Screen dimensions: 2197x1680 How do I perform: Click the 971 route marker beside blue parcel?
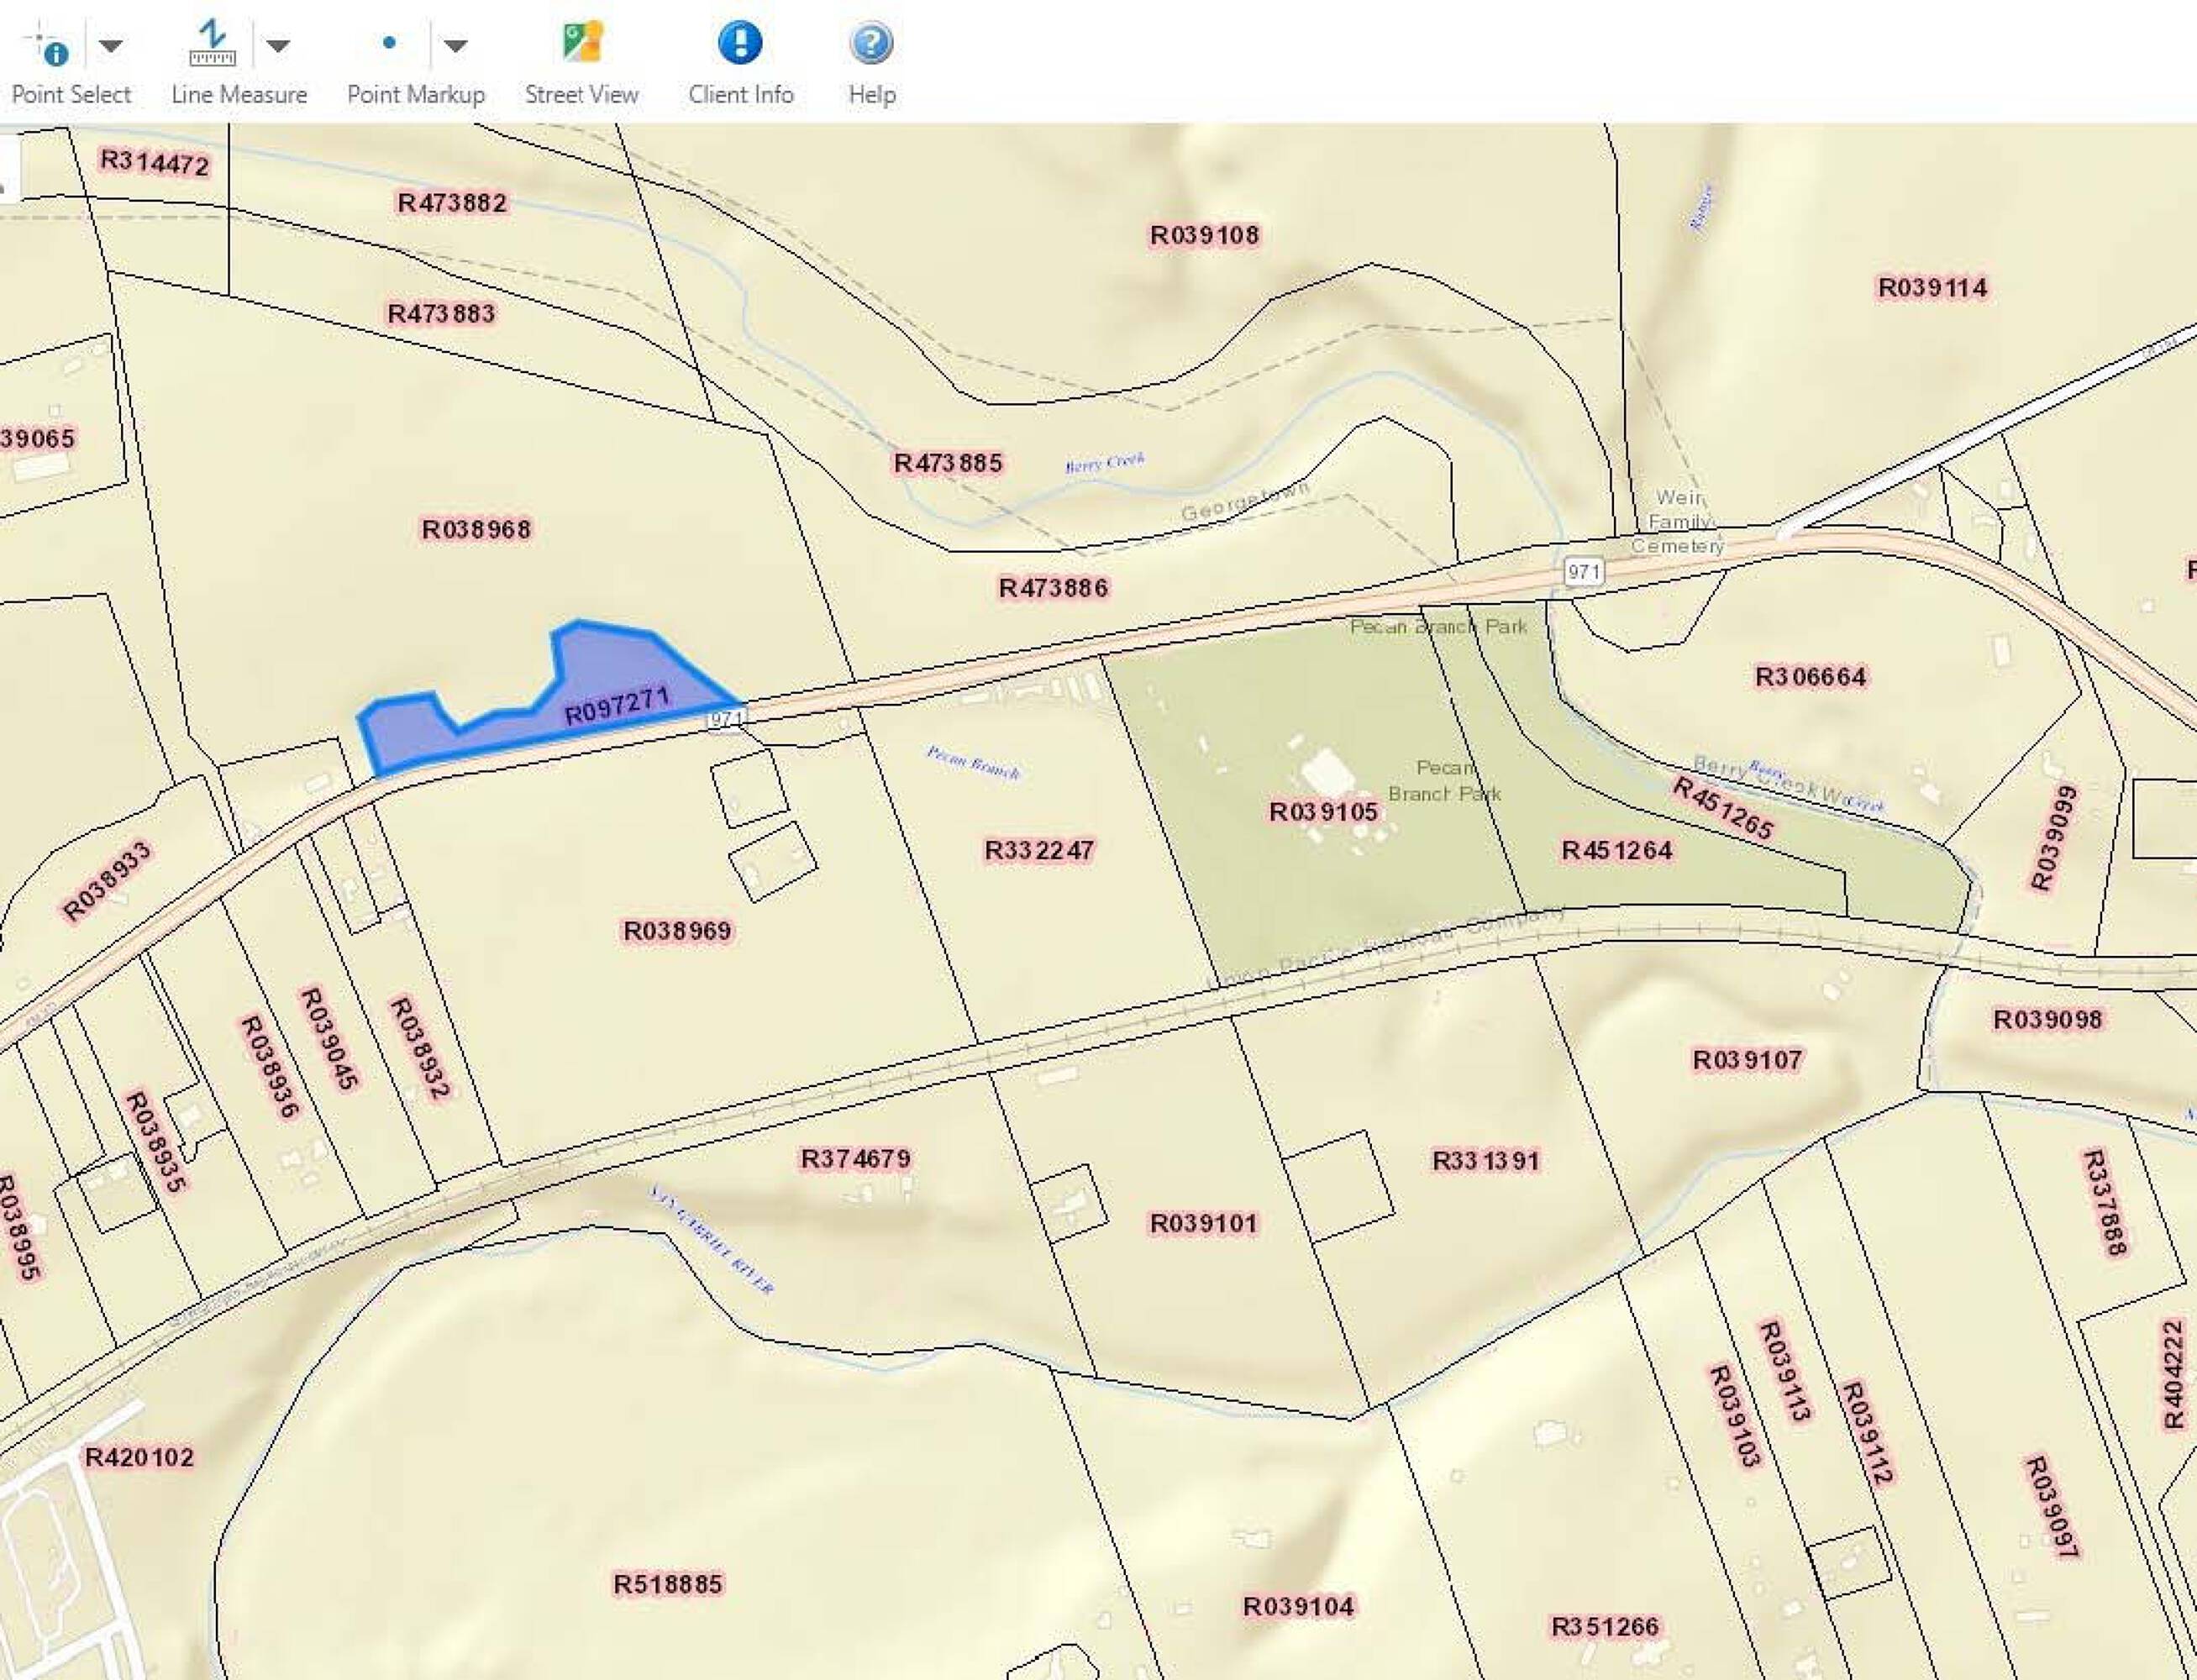click(727, 719)
